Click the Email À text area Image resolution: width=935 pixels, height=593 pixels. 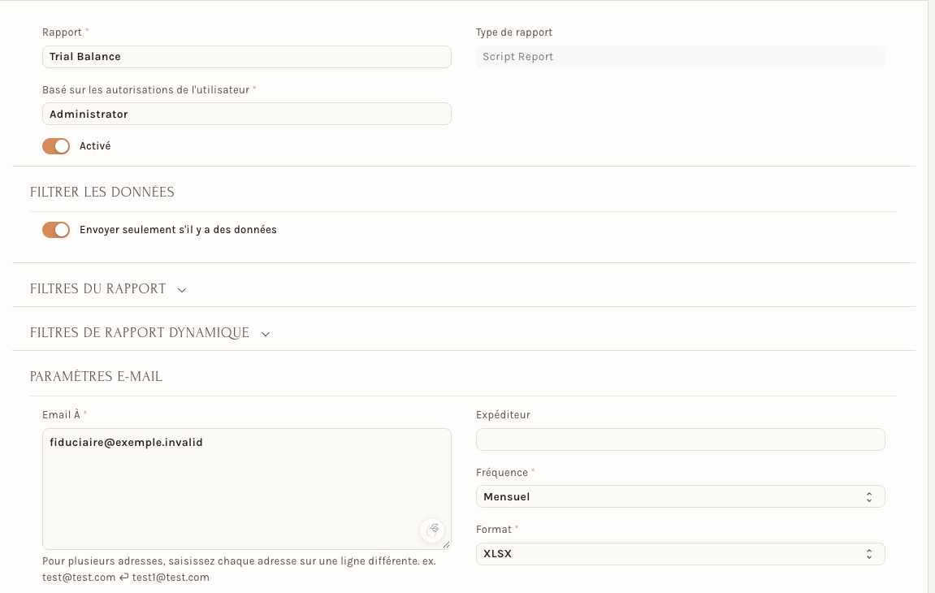tap(246, 488)
